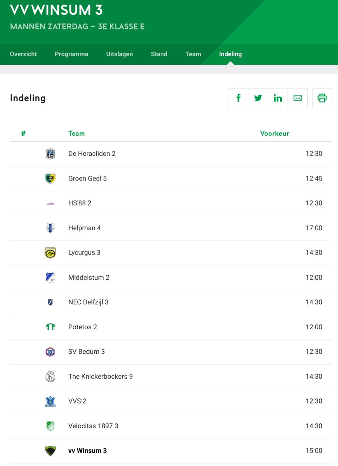Image resolution: width=338 pixels, height=466 pixels.
Task: Open the Team tab
Action: pyautogui.click(x=193, y=54)
